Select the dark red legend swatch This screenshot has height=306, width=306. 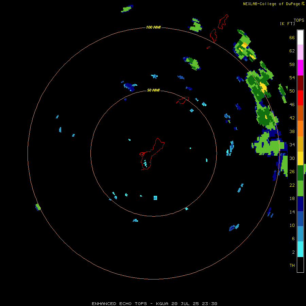[300, 83]
